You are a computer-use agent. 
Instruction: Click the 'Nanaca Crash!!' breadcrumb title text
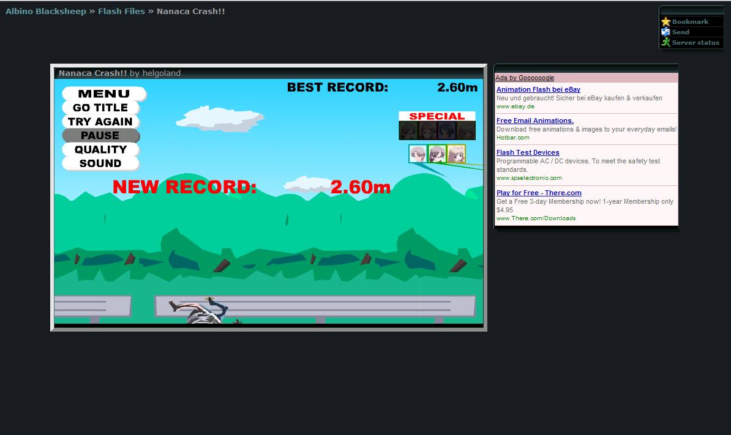point(190,11)
